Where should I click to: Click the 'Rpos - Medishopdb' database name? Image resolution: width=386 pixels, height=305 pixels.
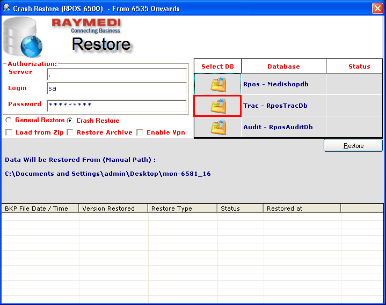click(x=276, y=84)
